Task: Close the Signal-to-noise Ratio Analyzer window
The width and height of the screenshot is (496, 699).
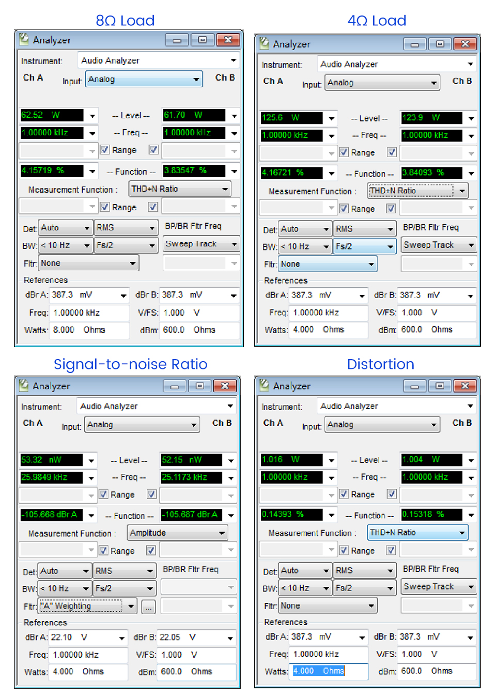Action: pos(225,386)
